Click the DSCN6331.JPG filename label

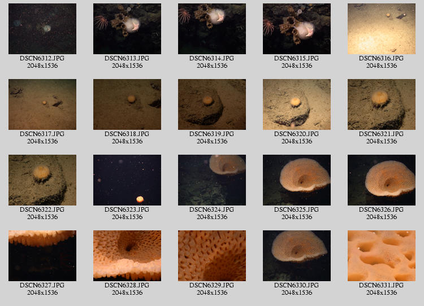tap(382, 286)
